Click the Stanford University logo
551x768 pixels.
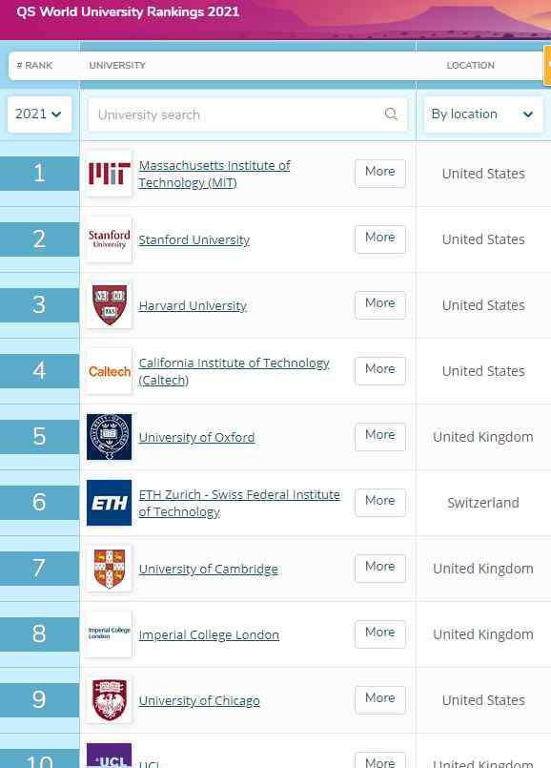coord(109,239)
